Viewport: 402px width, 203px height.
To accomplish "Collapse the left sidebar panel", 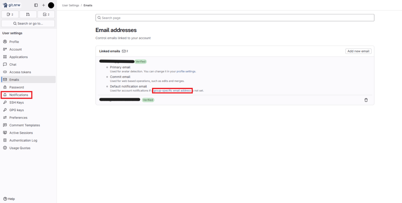I will click(36, 5).
